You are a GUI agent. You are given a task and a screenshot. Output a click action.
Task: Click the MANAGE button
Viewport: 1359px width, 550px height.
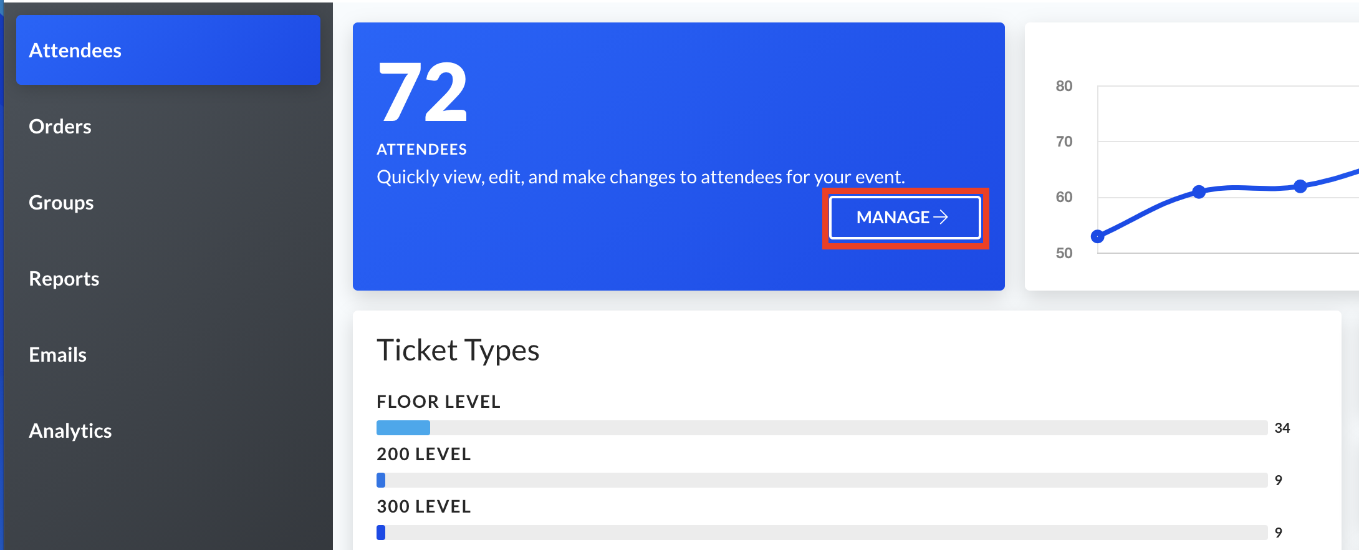(x=905, y=217)
